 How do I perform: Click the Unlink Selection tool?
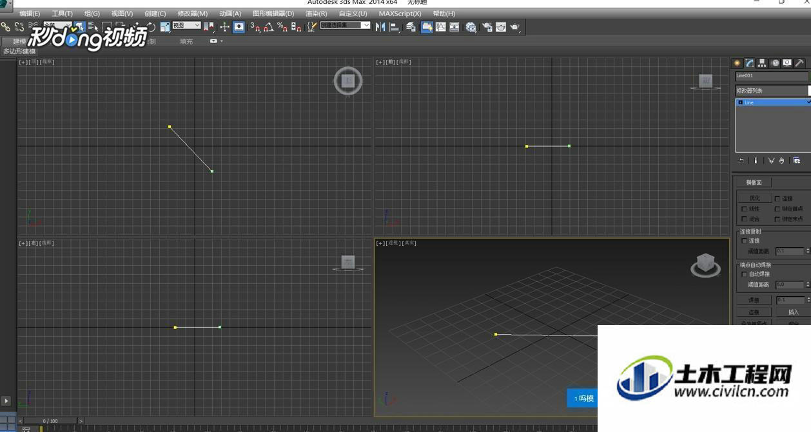click(x=19, y=26)
